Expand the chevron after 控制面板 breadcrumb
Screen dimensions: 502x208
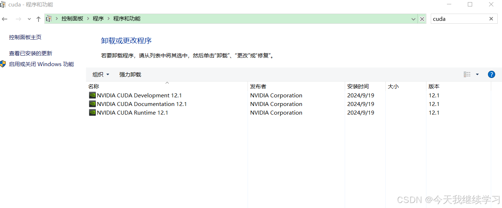(88, 19)
